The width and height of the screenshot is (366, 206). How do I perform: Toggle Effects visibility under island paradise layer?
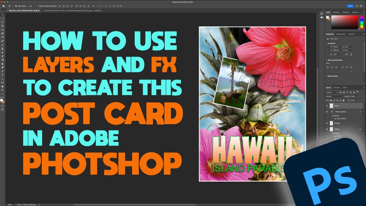[x=333, y=116]
